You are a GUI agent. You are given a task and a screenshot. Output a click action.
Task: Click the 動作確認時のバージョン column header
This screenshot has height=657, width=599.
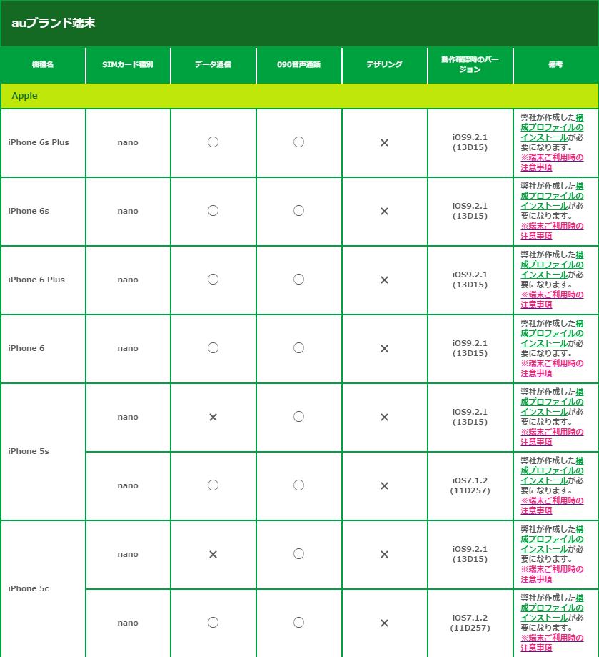pos(470,65)
